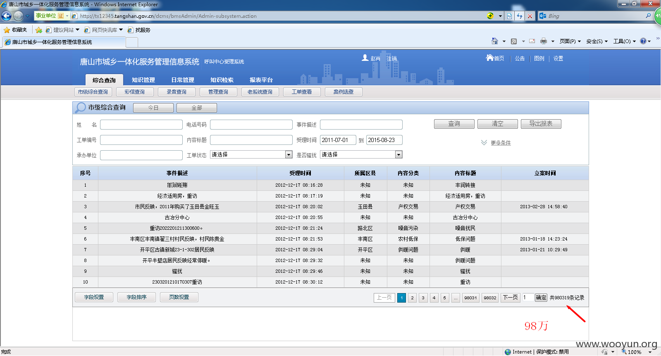Viewport: 661px width, 356px height.
Task: Click the user avatar icon beside 赵肖
Action: pyautogui.click(x=365, y=58)
